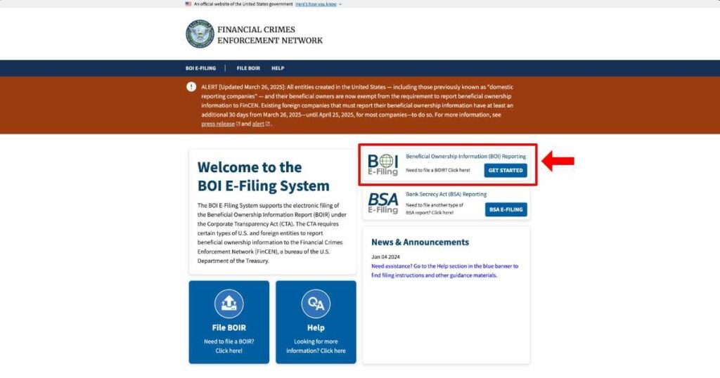Open the Help tile heading
The width and height of the screenshot is (720, 378).
(x=316, y=327)
